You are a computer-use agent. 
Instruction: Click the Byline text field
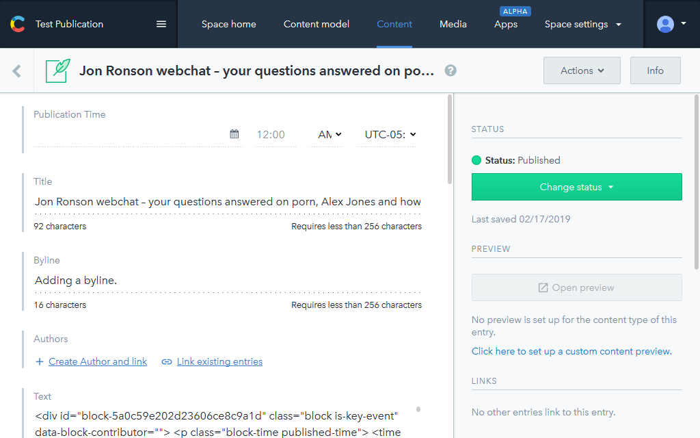point(228,281)
